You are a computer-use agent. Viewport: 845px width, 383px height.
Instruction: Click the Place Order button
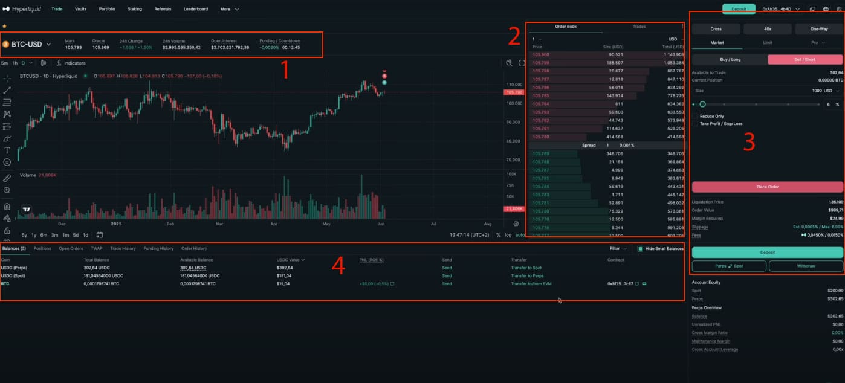pyautogui.click(x=767, y=187)
